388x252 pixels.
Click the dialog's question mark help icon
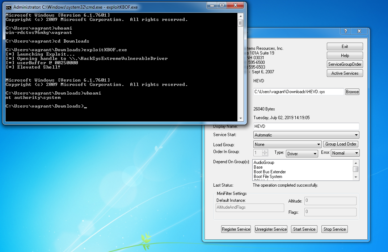346,31
